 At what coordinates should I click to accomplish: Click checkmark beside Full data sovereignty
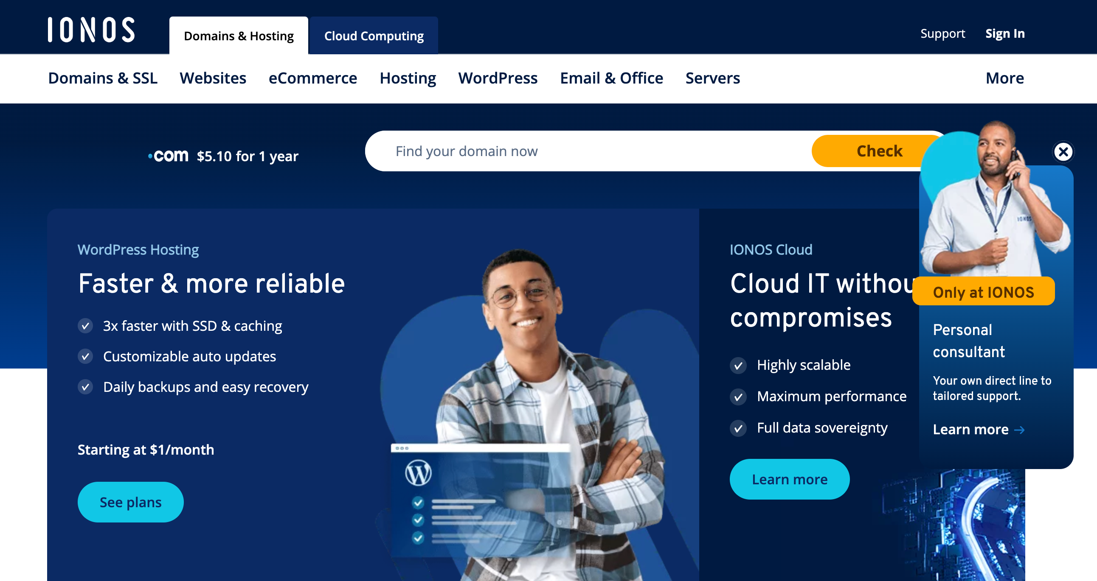pyautogui.click(x=738, y=428)
